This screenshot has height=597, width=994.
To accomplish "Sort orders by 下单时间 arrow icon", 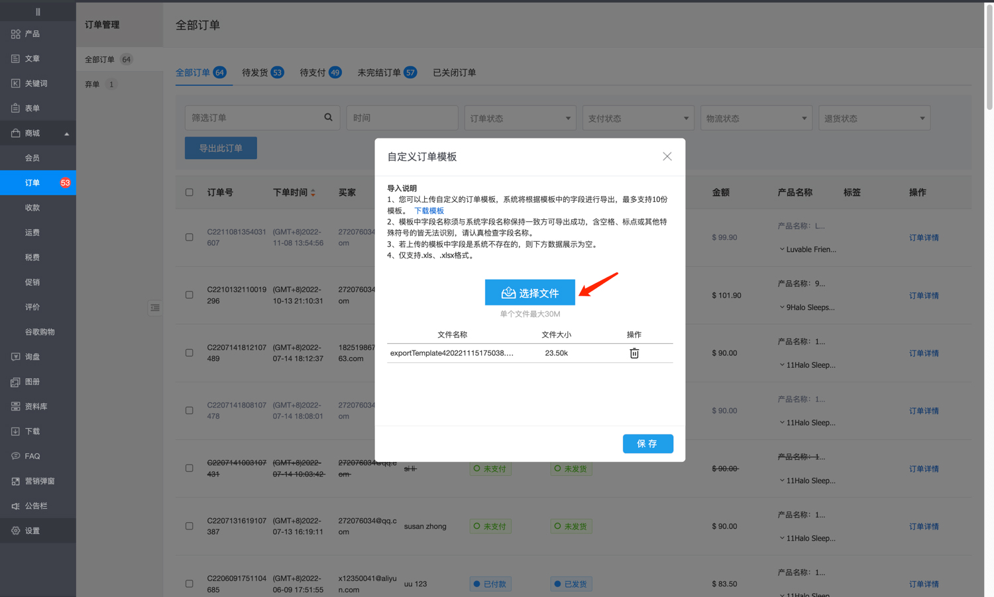I will (x=313, y=193).
